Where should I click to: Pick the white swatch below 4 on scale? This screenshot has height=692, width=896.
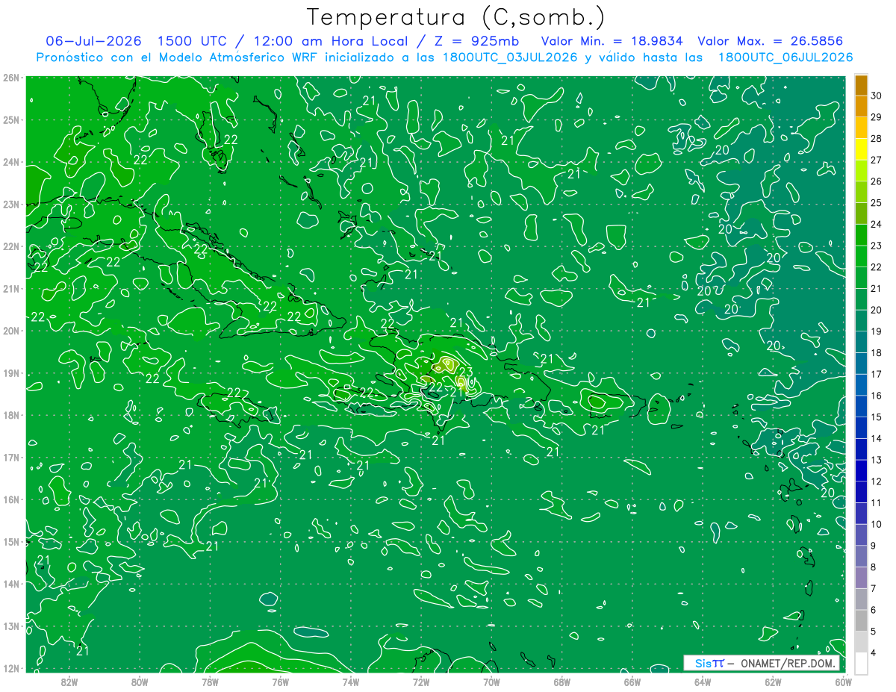click(861, 663)
